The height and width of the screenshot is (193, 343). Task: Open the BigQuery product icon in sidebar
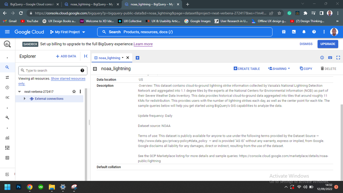(x=7, y=44)
